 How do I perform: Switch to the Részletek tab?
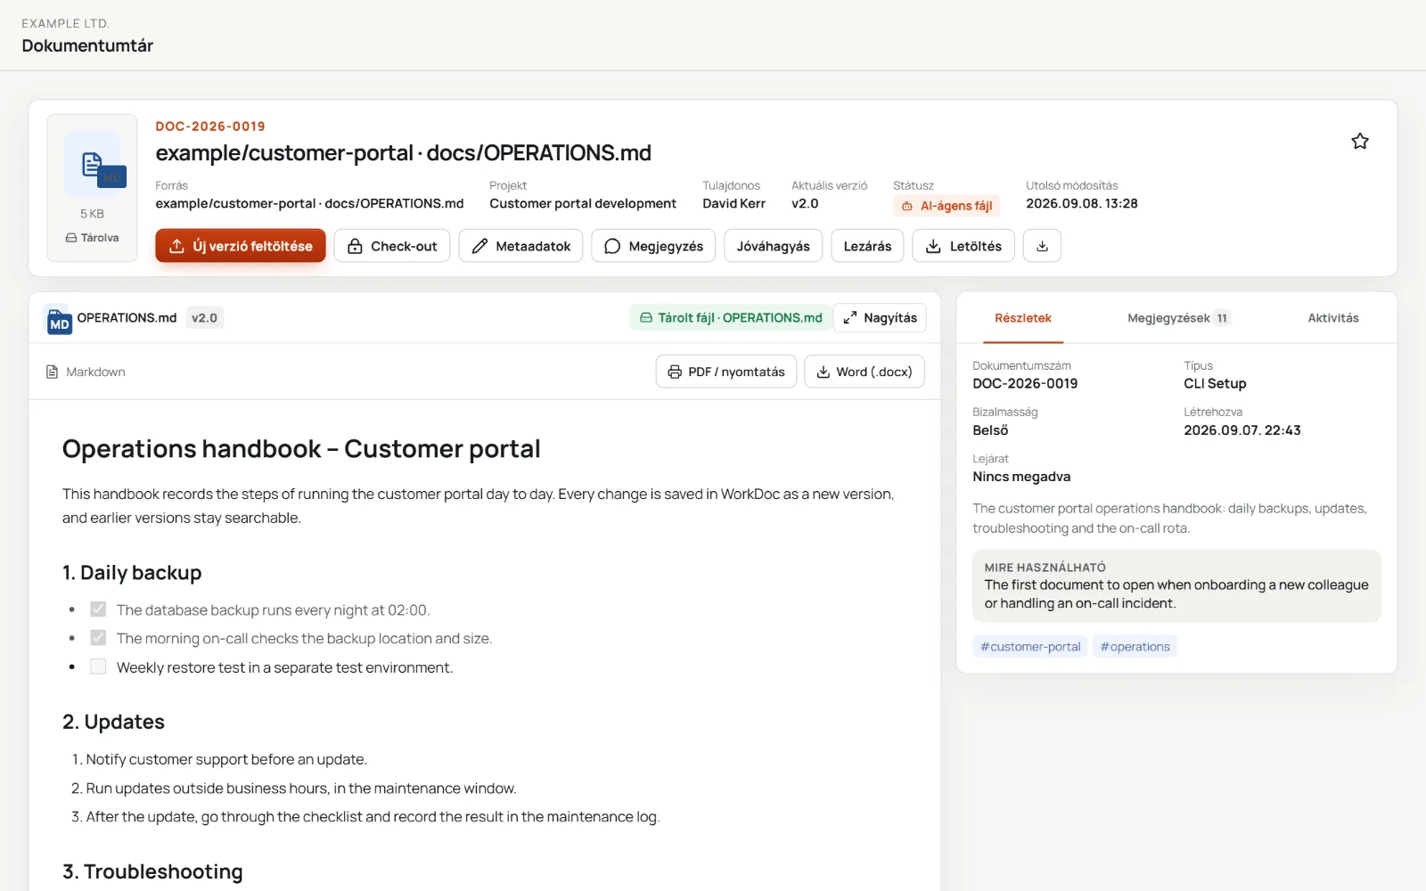1023,318
